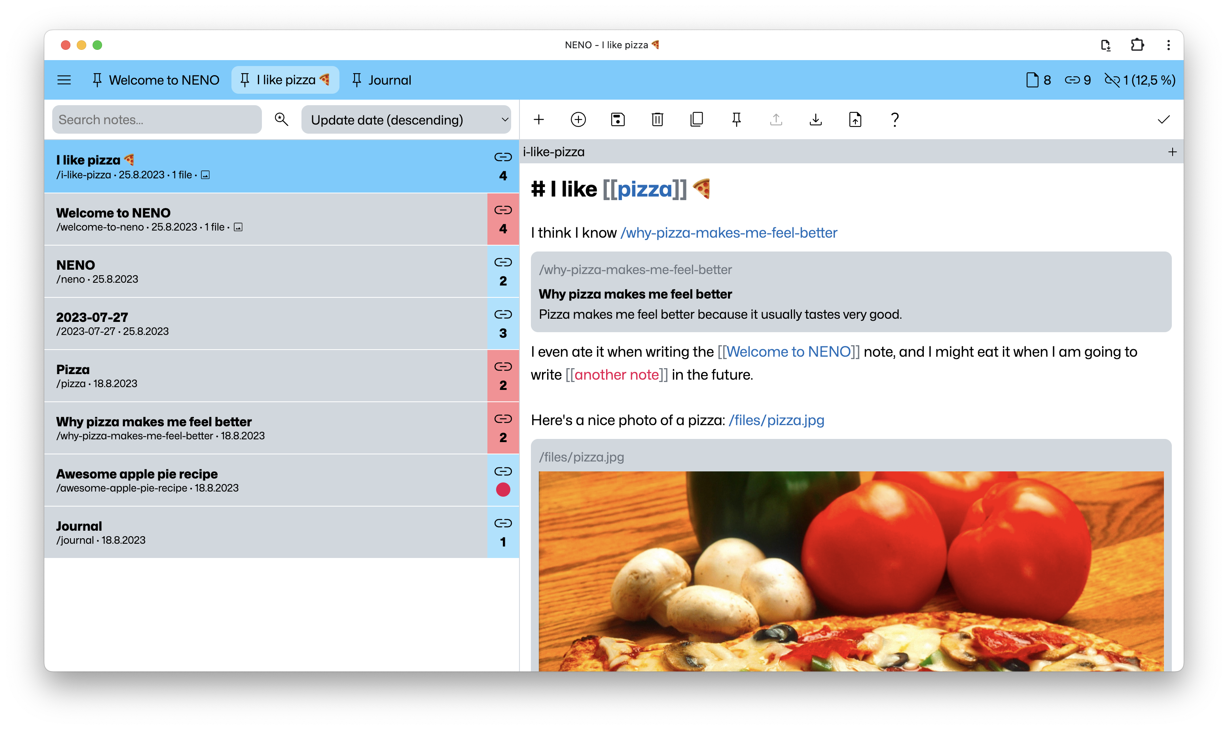The height and width of the screenshot is (730, 1228).
Task: Open the /files/pizza.jpg link
Action: (776, 420)
